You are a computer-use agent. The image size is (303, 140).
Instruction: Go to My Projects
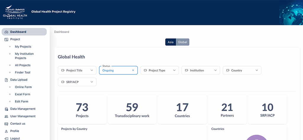pos(23,47)
